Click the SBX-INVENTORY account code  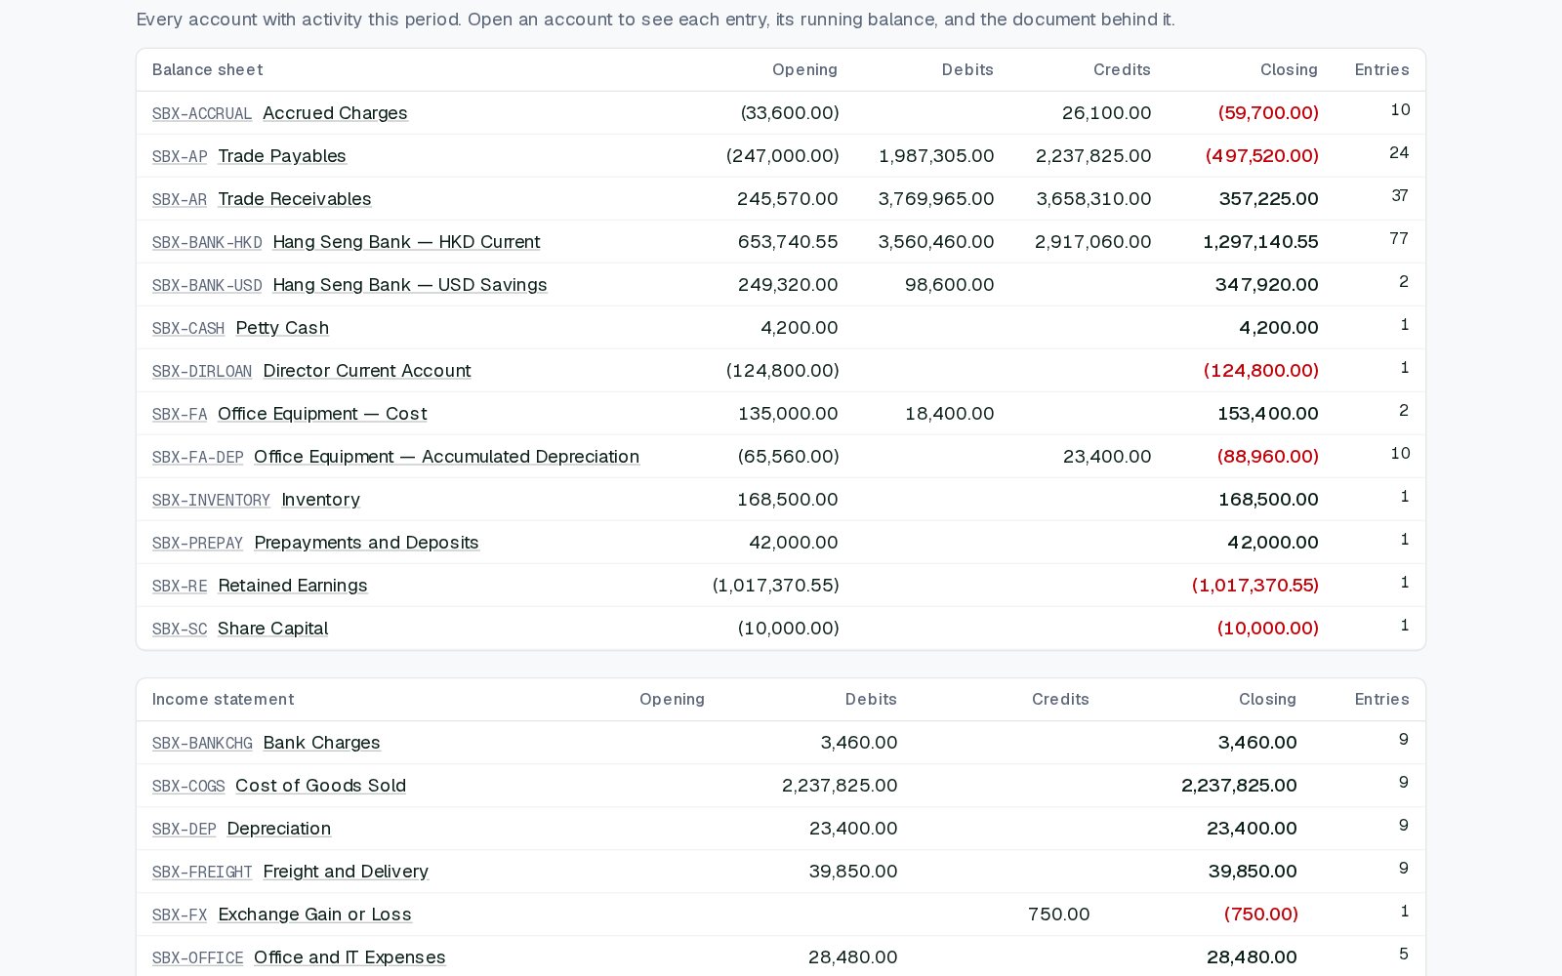211,501
